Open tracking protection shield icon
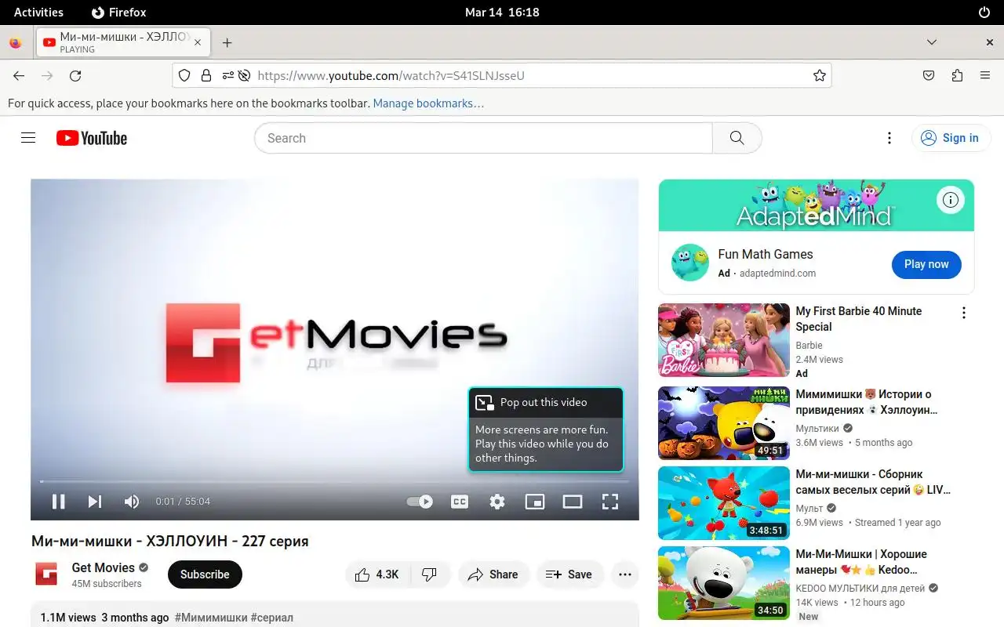This screenshot has height=627, width=1004. click(184, 75)
